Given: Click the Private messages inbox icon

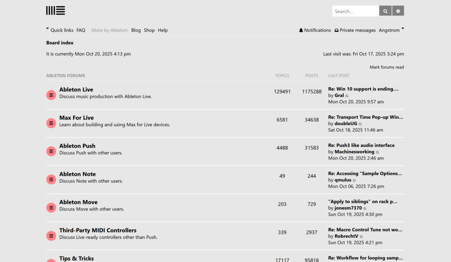Looking at the screenshot, I should pos(336,30).
